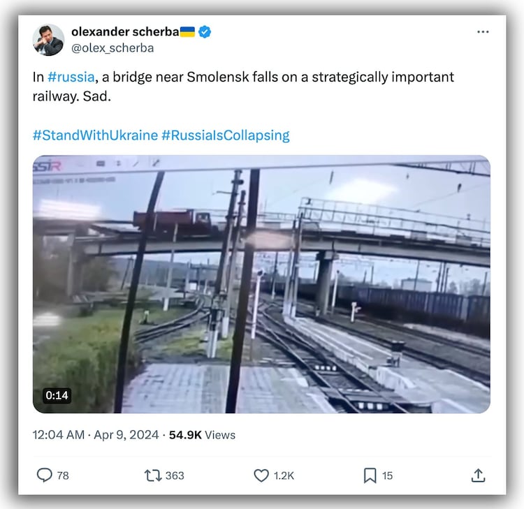This screenshot has height=509, width=524.
Task: Open the three-dot more options menu
Action: 483,31
